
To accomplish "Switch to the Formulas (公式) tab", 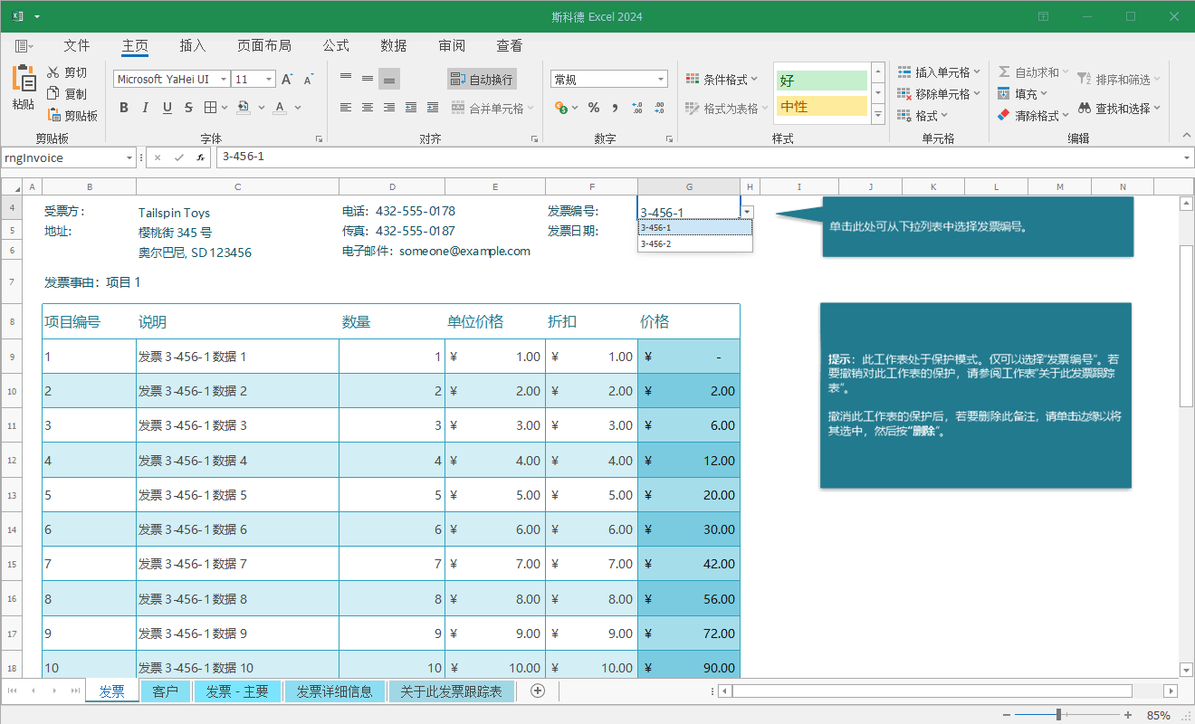I will (x=336, y=46).
